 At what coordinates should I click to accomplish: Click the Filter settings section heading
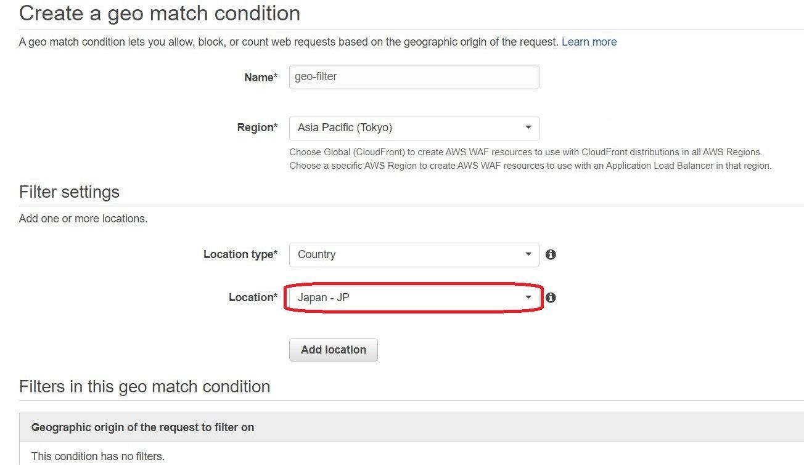coord(69,192)
